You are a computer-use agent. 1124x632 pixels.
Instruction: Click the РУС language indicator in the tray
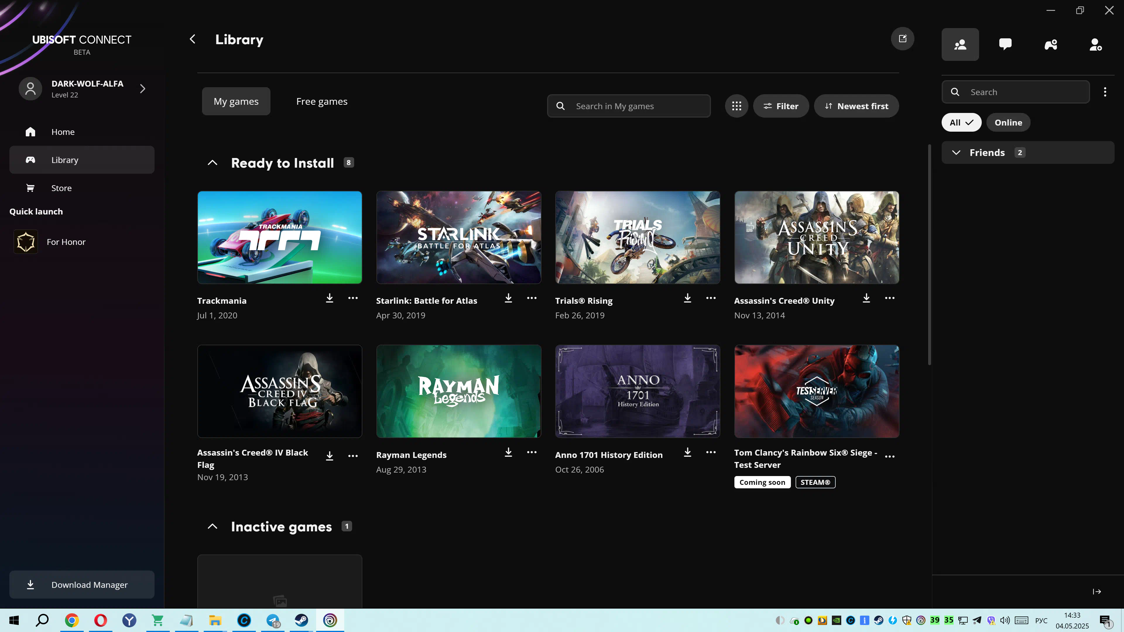tap(1041, 620)
